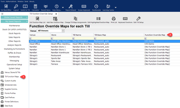180x108 pixels.
Task: Open Printer Definitions in sidebar
Action: coord(10,102)
